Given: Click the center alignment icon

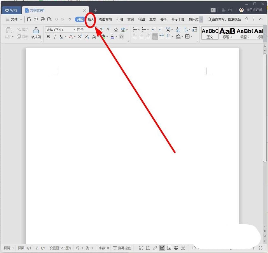Looking at the screenshot, I should point(142,37).
